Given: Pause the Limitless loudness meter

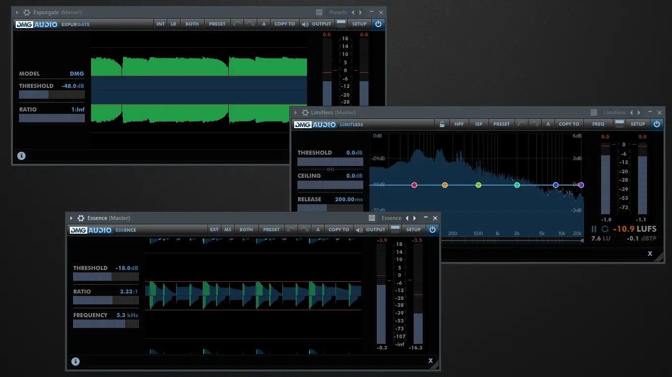Looking at the screenshot, I should pyautogui.click(x=594, y=229).
